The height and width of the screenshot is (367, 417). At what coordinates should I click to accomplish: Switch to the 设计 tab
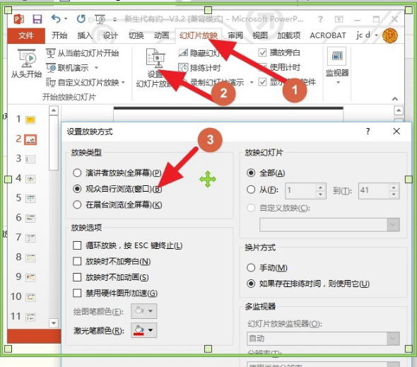coord(110,35)
